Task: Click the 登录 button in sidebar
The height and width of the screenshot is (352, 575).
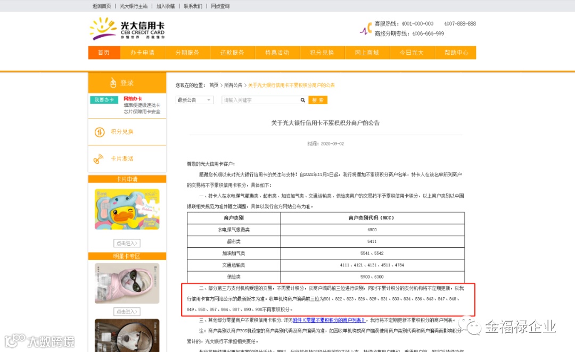Action: pos(127,83)
